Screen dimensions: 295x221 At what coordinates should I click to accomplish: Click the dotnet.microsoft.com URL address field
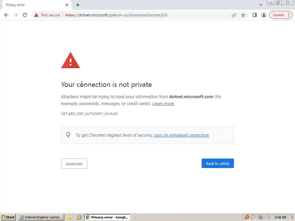[x=116, y=15]
